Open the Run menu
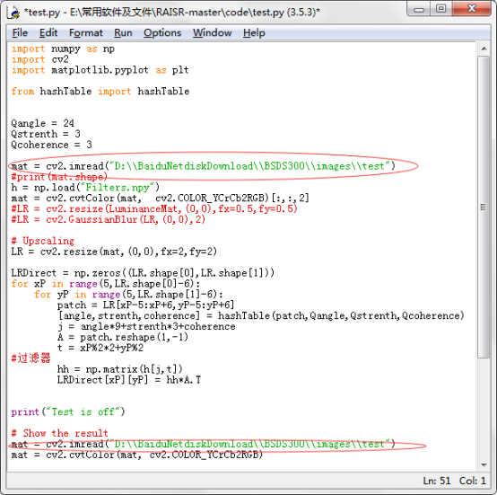This screenshot has width=497, height=495. coord(123,32)
